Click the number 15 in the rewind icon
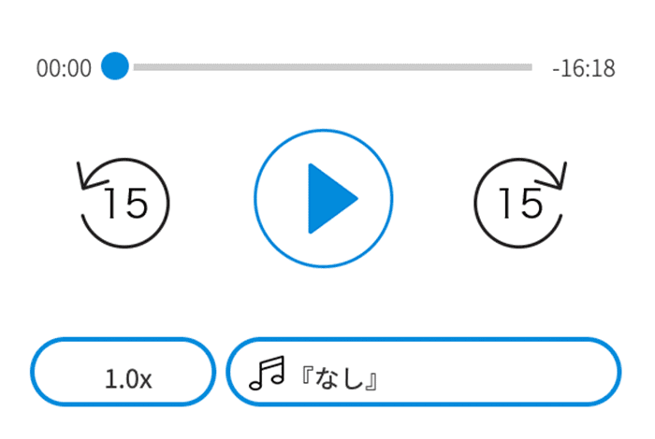This screenshot has width=655, height=439. pos(126,203)
